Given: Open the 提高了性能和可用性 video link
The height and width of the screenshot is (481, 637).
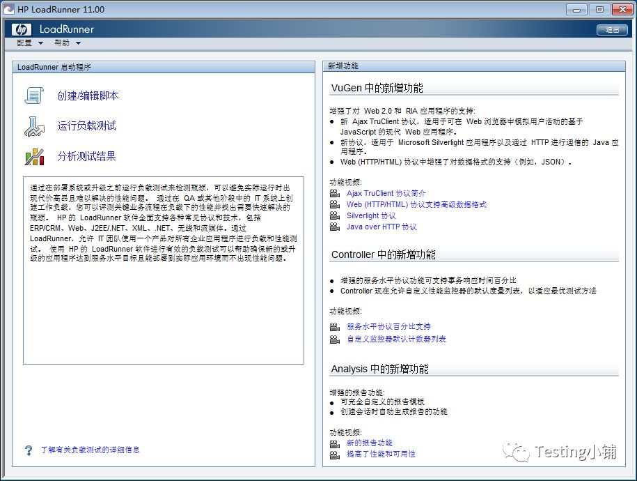Looking at the screenshot, I should (x=381, y=454).
